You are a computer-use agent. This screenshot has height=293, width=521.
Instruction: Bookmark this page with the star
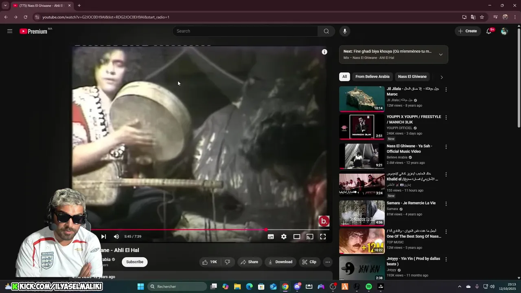coord(482,17)
